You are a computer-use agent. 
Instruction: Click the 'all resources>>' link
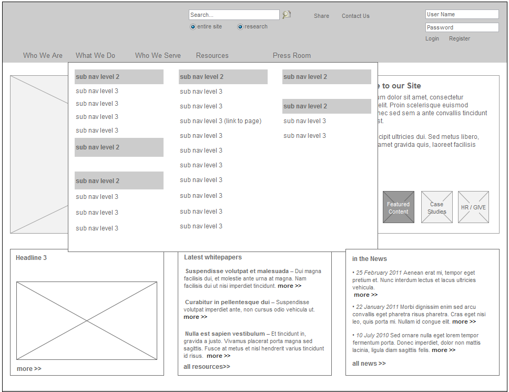(207, 367)
